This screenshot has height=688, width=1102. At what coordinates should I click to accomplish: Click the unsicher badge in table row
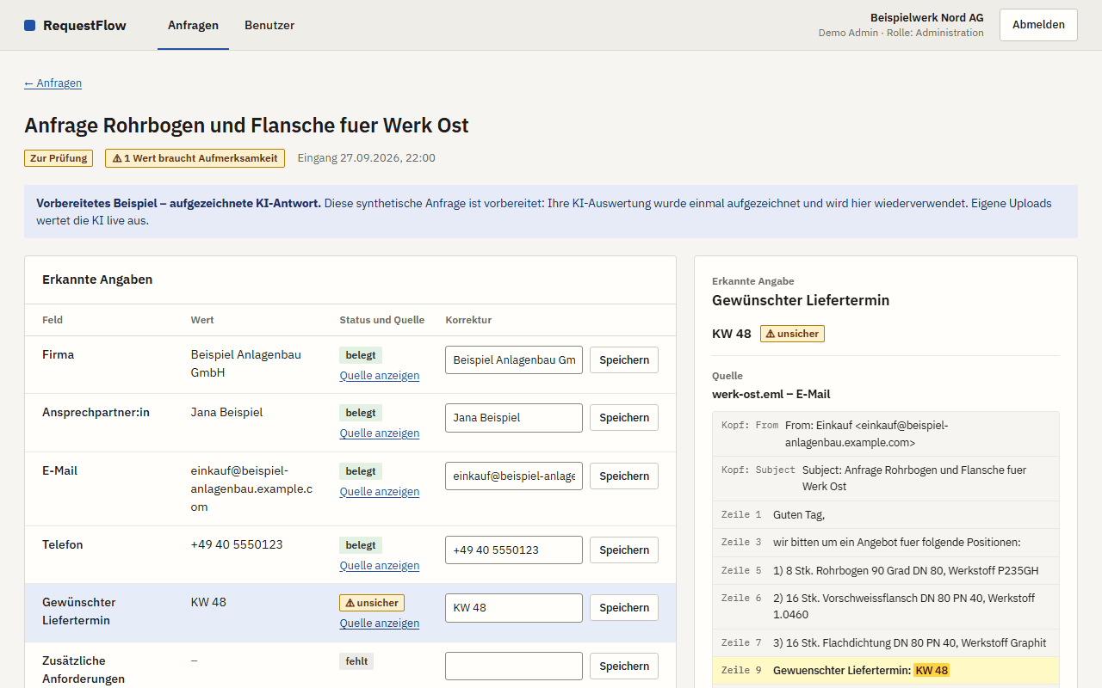coord(372,603)
